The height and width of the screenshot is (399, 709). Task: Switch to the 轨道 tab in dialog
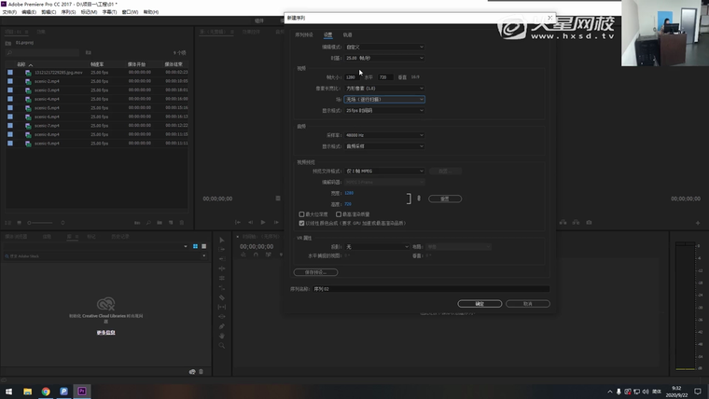pyautogui.click(x=348, y=34)
